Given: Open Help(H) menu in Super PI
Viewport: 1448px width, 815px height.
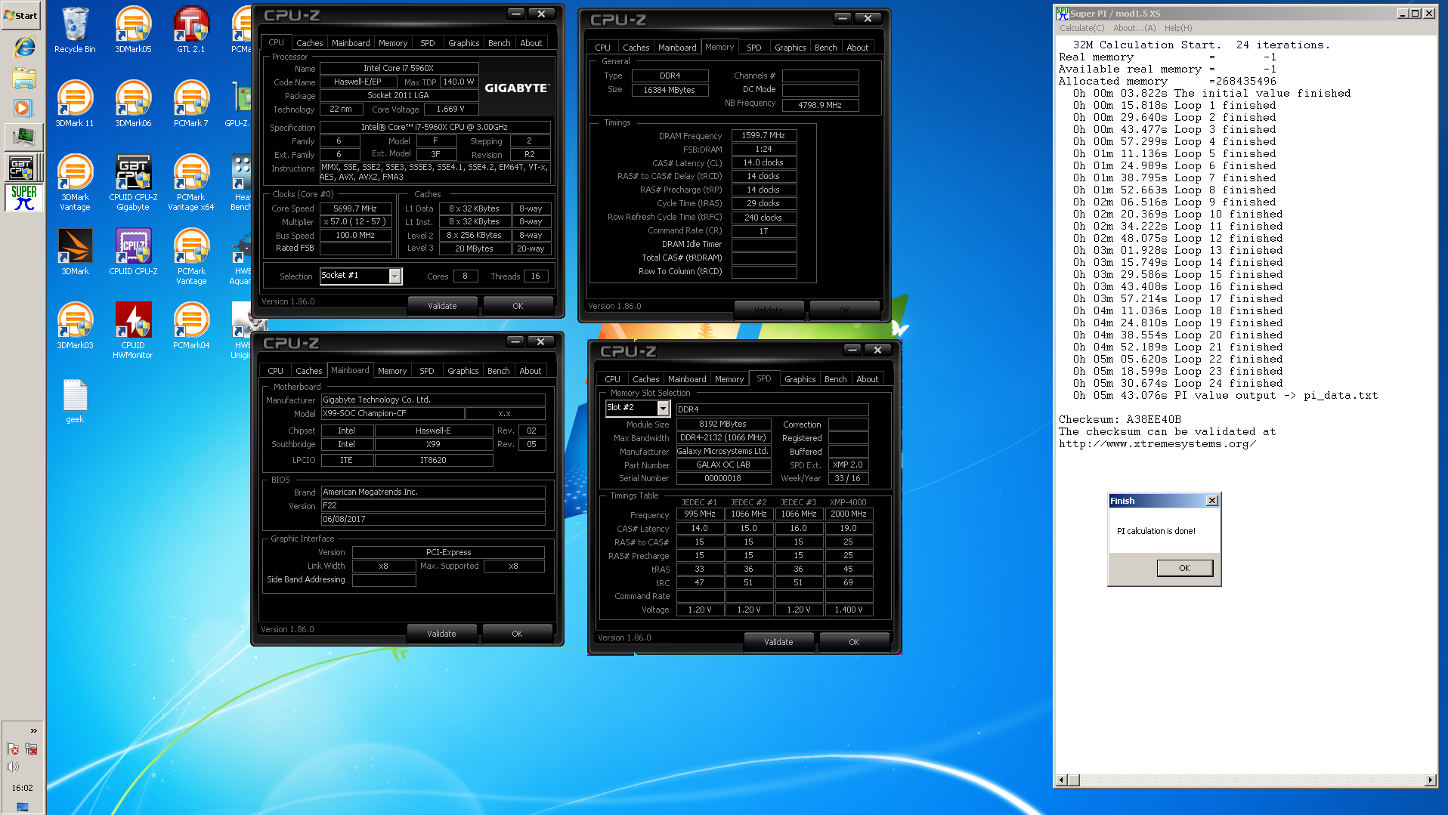Looking at the screenshot, I should 1177,28.
